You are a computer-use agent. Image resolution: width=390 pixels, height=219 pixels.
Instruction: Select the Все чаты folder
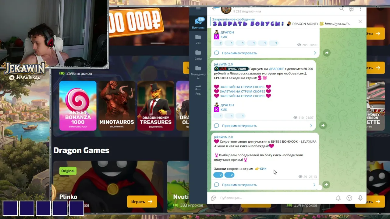point(198,23)
